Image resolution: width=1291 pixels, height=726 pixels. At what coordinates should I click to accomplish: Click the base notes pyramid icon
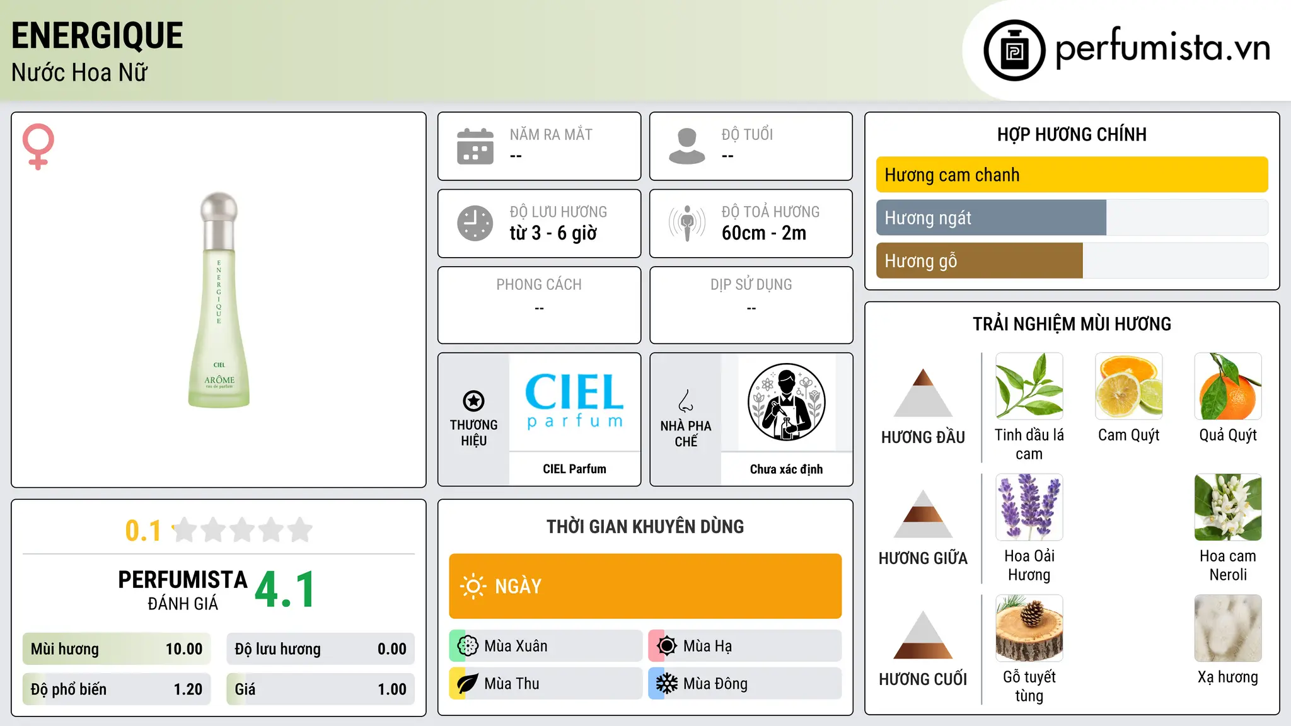point(923,635)
